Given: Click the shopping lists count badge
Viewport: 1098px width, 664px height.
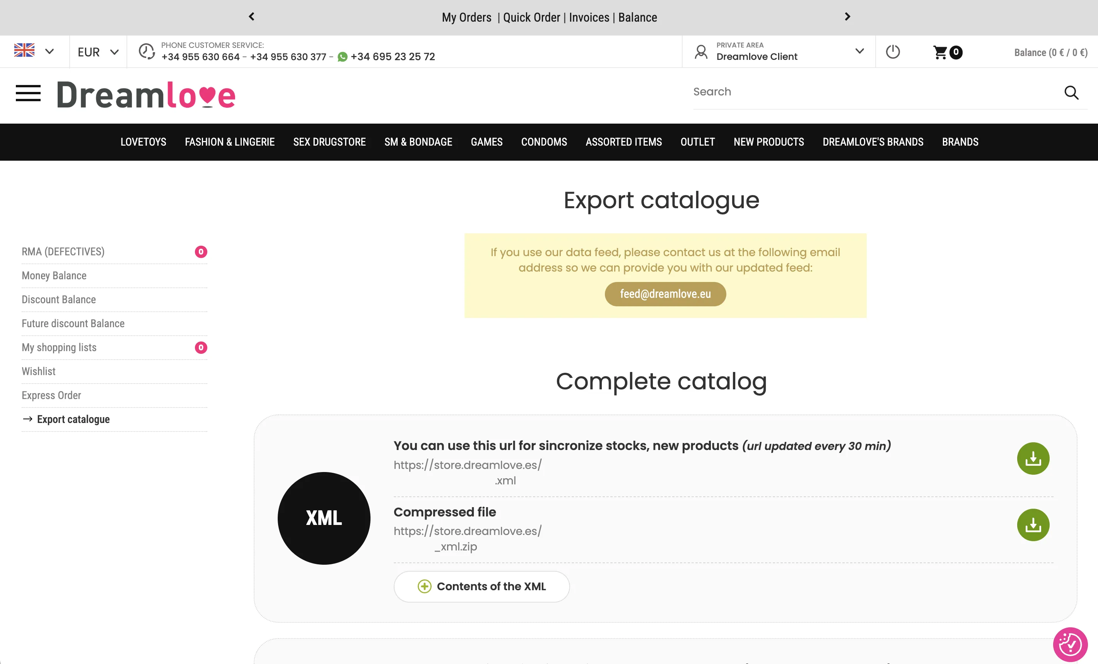Looking at the screenshot, I should 201,348.
